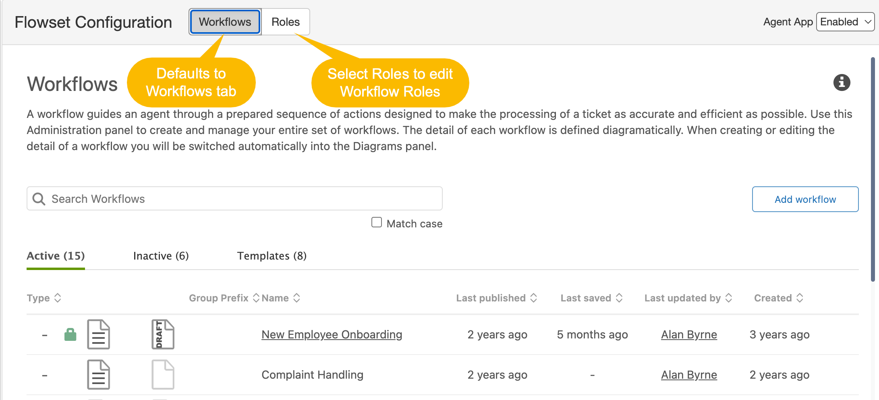Image resolution: width=879 pixels, height=400 pixels.
Task: Click the Last updated by column header
Action: tap(682, 298)
